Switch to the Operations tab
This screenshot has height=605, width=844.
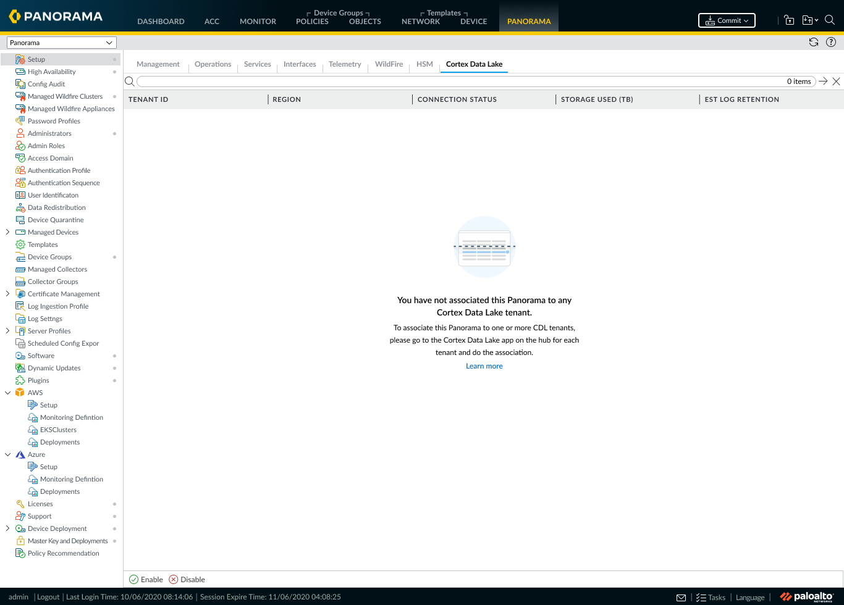tap(213, 64)
